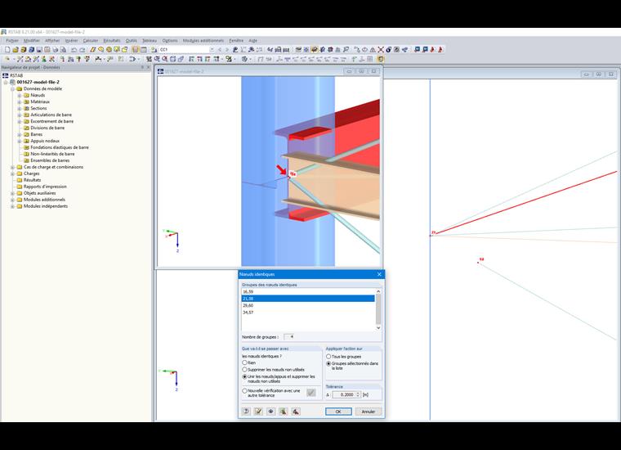Viewport: 621px width, 450px height.
Task: Click the Appuis nodaux folder icon in navigator
Action: click(x=26, y=141)
